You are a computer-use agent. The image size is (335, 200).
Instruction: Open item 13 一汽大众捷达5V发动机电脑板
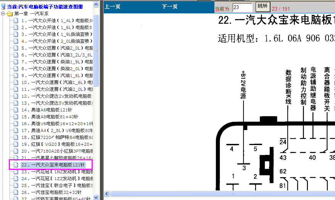[x=57, y=103]
